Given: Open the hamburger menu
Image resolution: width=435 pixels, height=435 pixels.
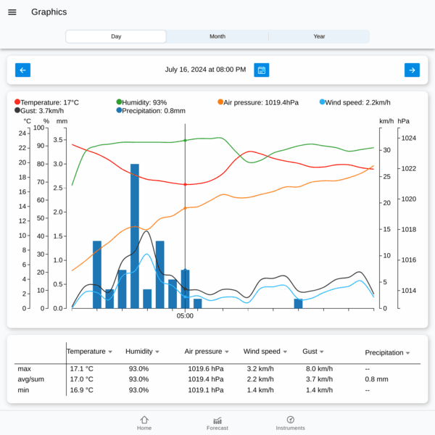Looking at the screenshot, I should pyautogui.click(x=12, y=12).
